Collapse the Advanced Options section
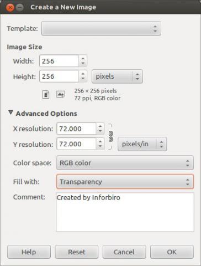201x266 pixels. coord(10,112)
